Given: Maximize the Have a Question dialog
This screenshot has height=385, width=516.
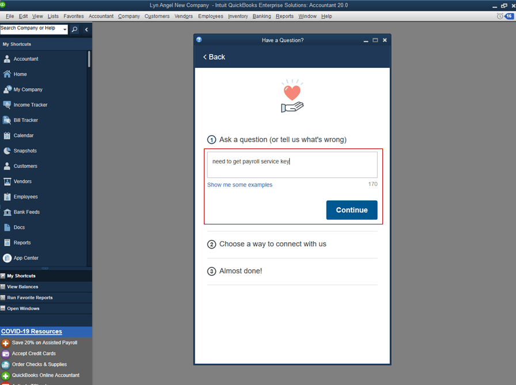Looking at the screenshot, I should tap(375, 40).
